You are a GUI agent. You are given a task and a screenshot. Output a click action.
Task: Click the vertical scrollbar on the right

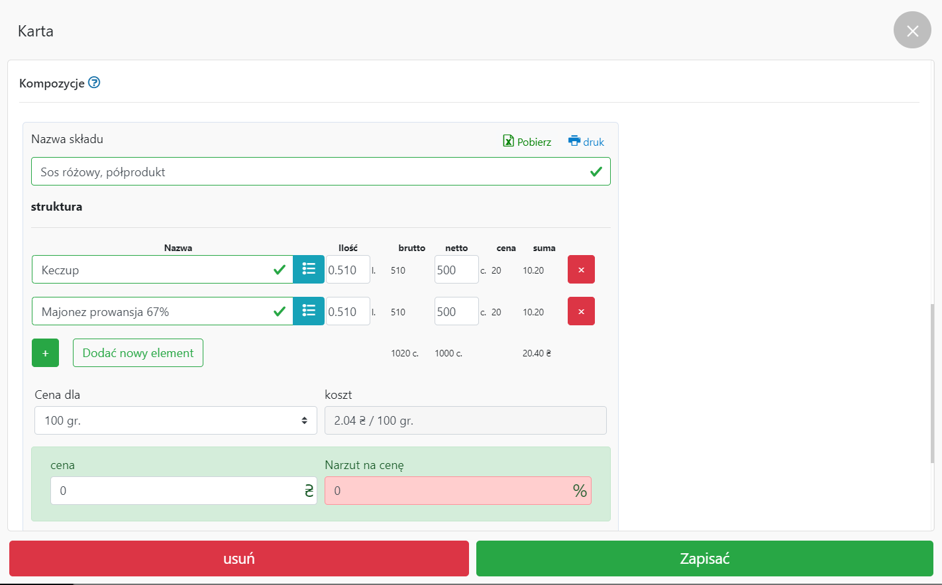click(x=932, y=384)
